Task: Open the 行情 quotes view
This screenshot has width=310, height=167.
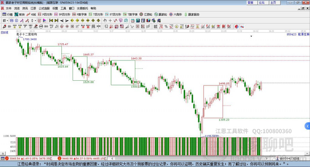Action: coord(8,15)
